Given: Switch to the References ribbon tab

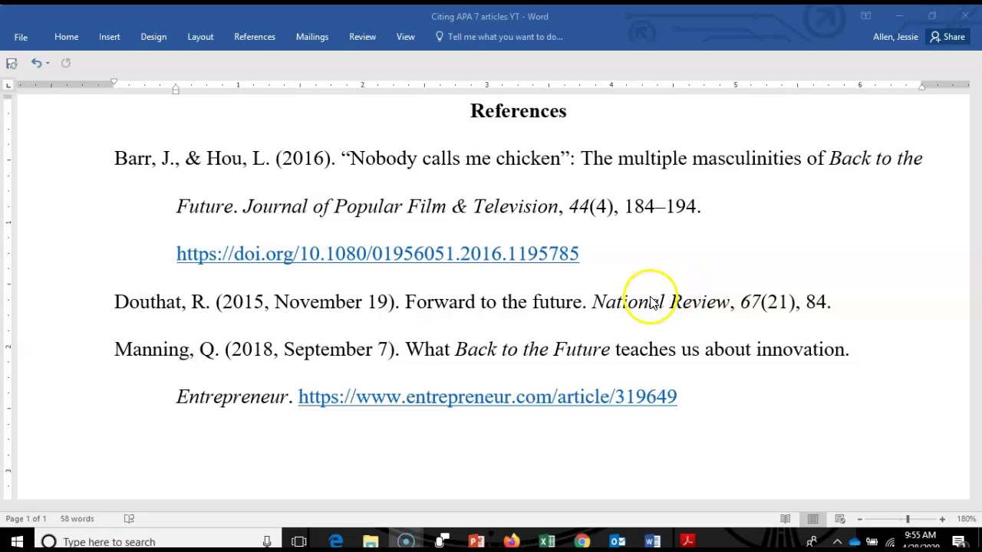Looking at the screenshot, I should [x=254, y=36].
